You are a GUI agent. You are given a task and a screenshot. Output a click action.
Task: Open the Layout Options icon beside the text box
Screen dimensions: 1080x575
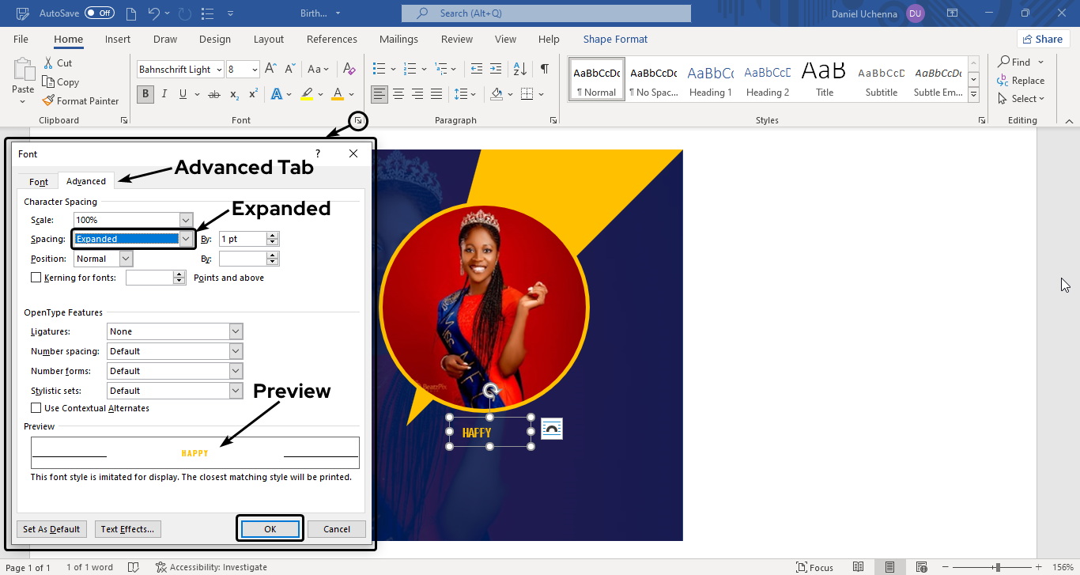click(x=552, y=429)
